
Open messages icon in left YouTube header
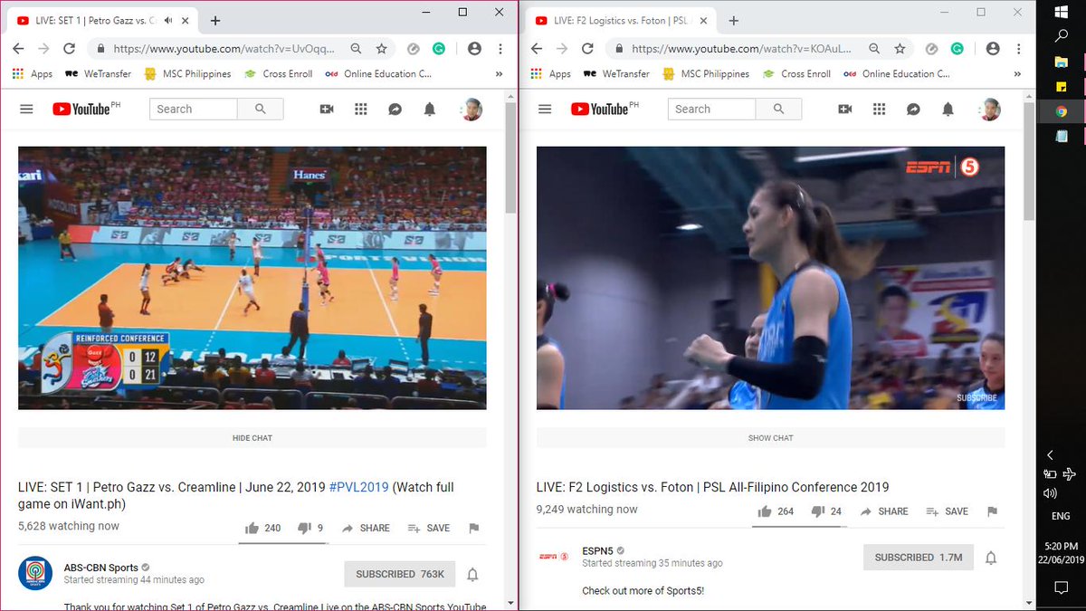pos(395,109)
